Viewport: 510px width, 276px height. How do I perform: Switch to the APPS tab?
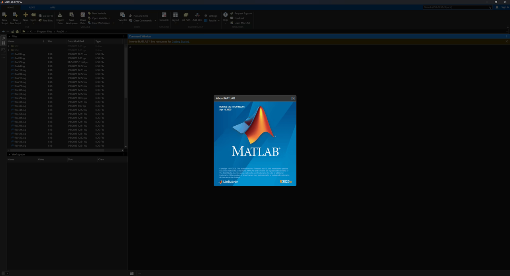click(x=53, y=8)
